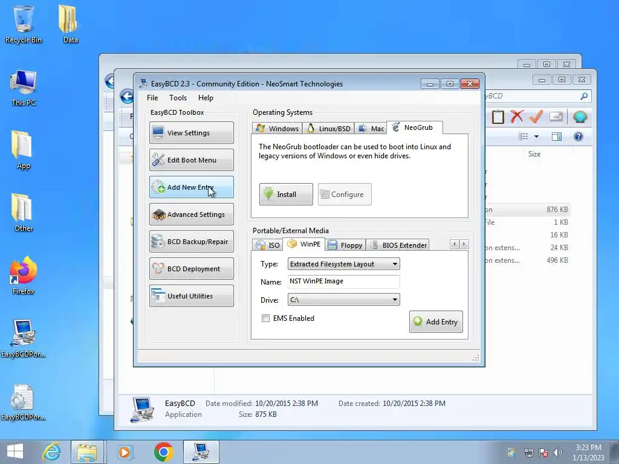This screenshot has width=619, height=464.
Task: Click the Explorer back arrow button
Action: pyautogui.click(x=126, y=96)
